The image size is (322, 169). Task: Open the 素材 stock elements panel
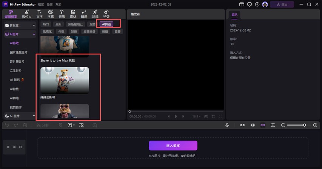point(73,14)
